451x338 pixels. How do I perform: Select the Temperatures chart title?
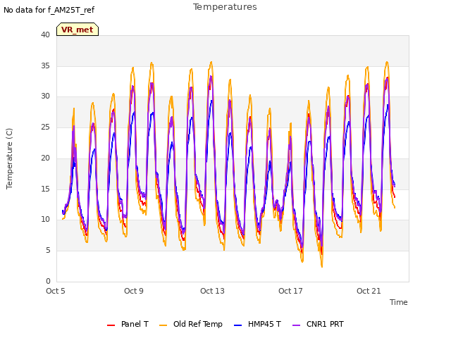225,7
